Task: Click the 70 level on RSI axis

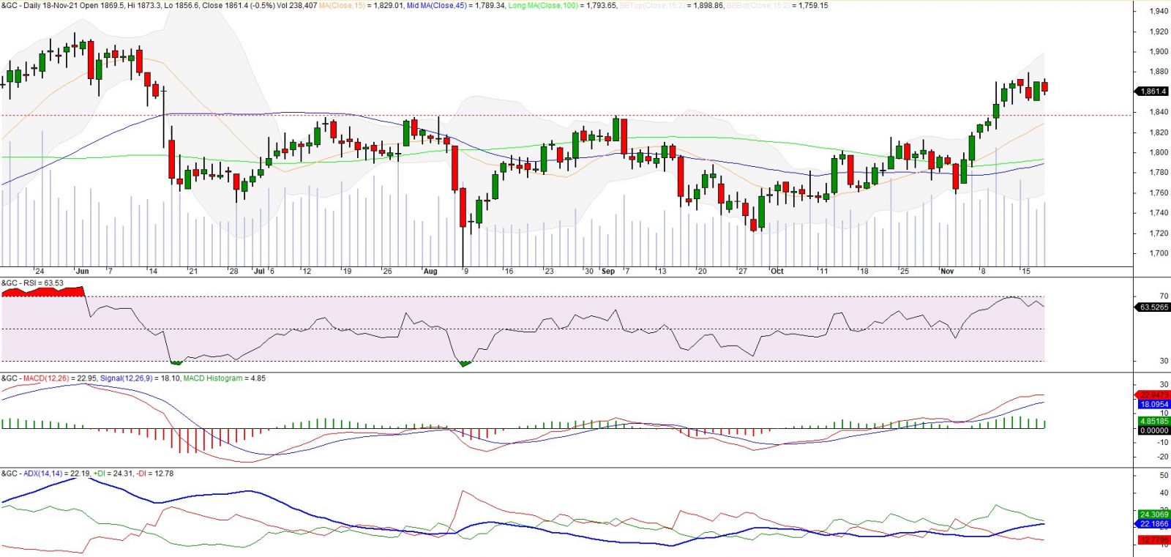Action: pyautogui.click(x=1164, y=296)
